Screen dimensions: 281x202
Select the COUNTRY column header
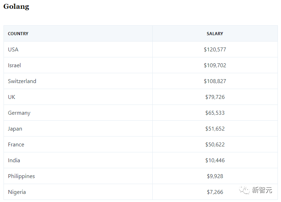click(18, 34)
